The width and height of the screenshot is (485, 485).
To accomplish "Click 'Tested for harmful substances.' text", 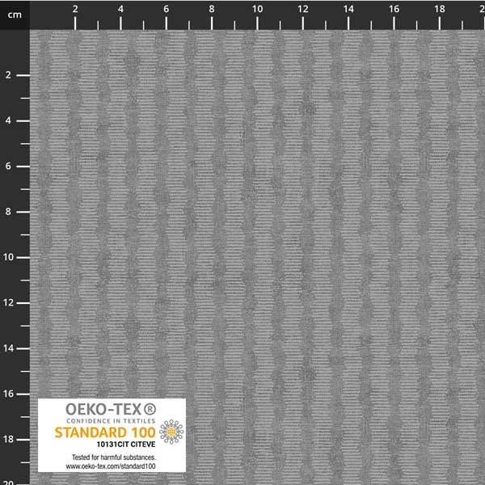I will [112, 458].
